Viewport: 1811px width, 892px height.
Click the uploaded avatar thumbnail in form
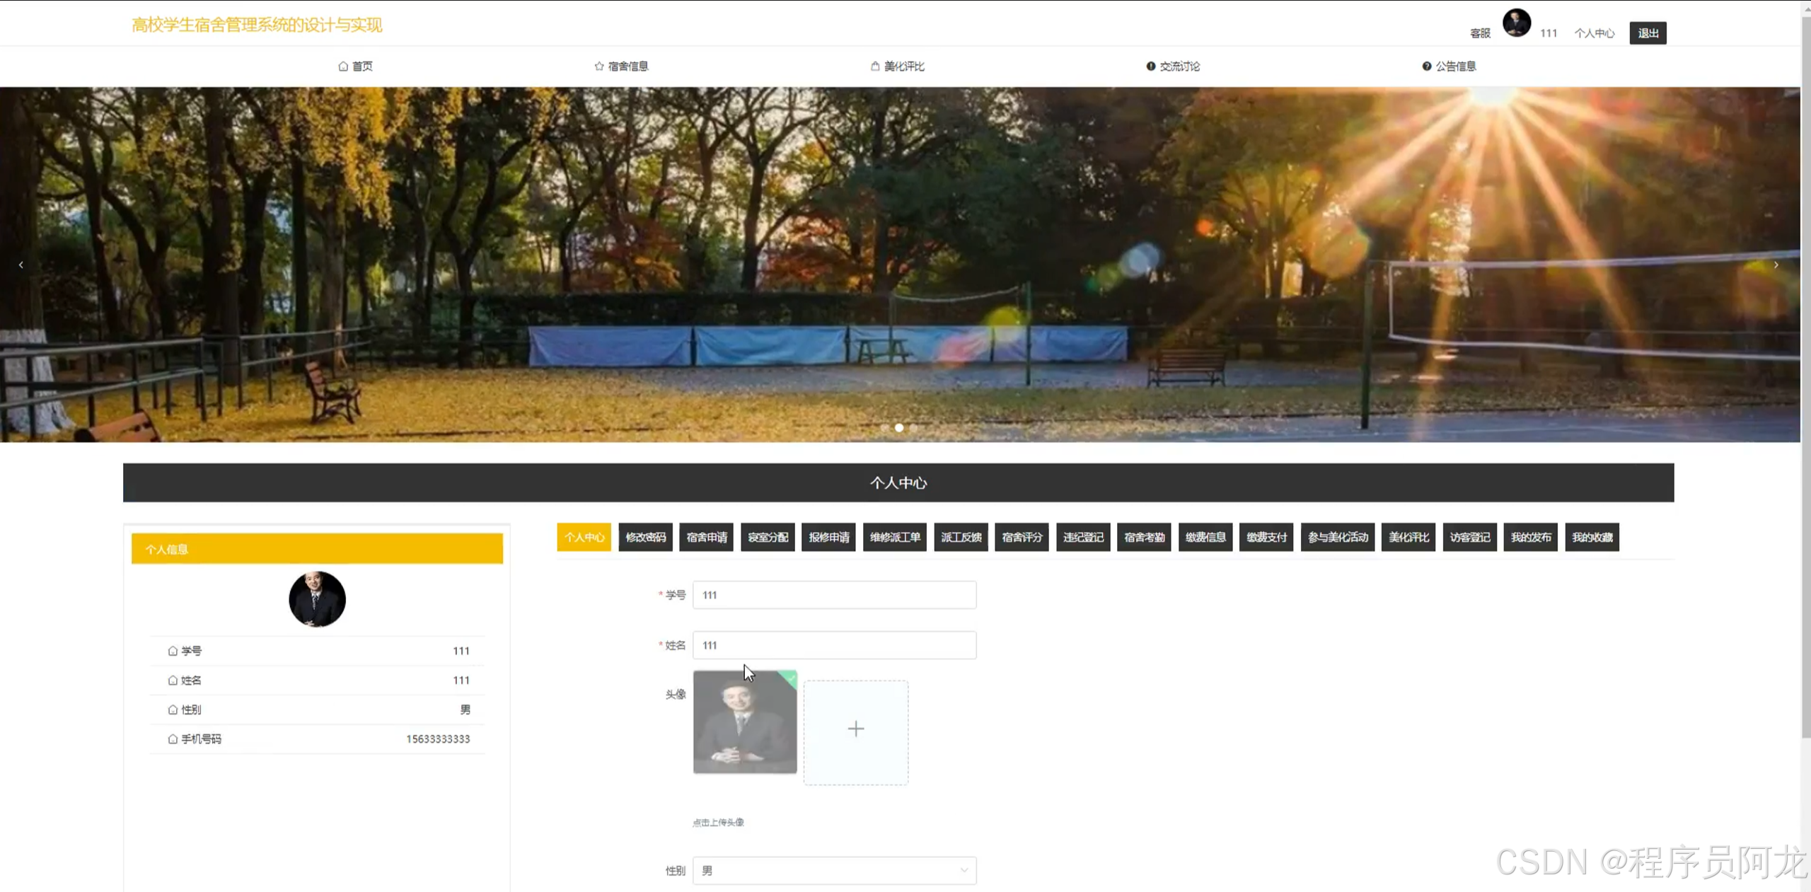coord(744,722)
